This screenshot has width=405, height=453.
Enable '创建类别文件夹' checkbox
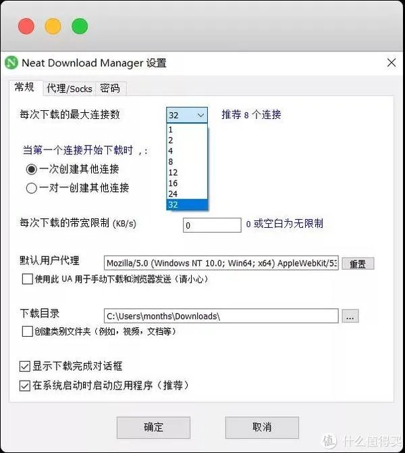click(x=28, y=331)
